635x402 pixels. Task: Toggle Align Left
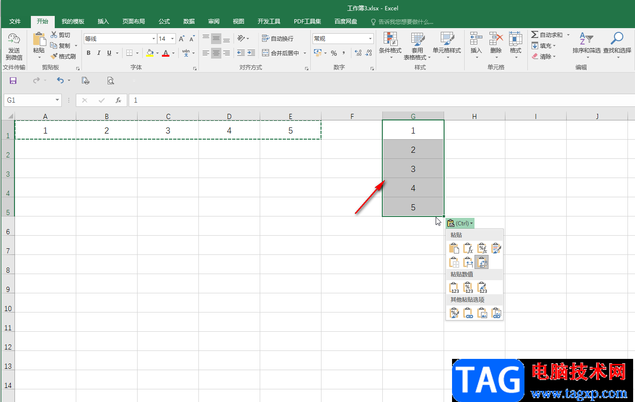click(x=205, y=53)
